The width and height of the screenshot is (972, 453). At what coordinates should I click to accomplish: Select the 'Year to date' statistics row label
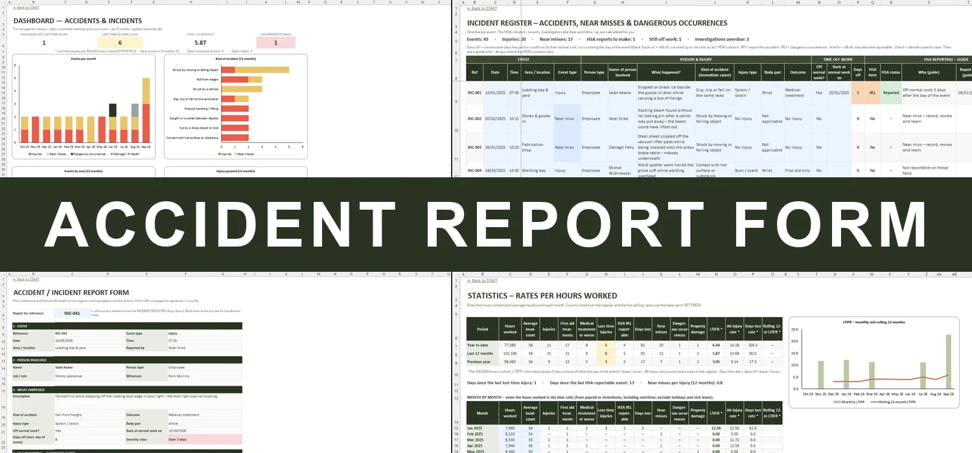coord(483,346)
